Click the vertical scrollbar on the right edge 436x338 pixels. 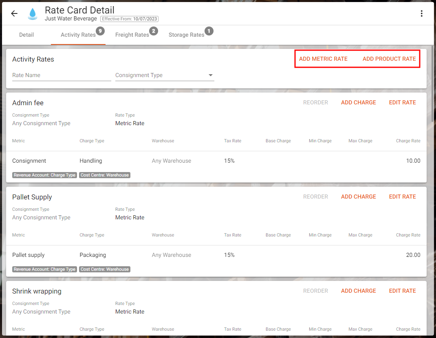point(432,84)
